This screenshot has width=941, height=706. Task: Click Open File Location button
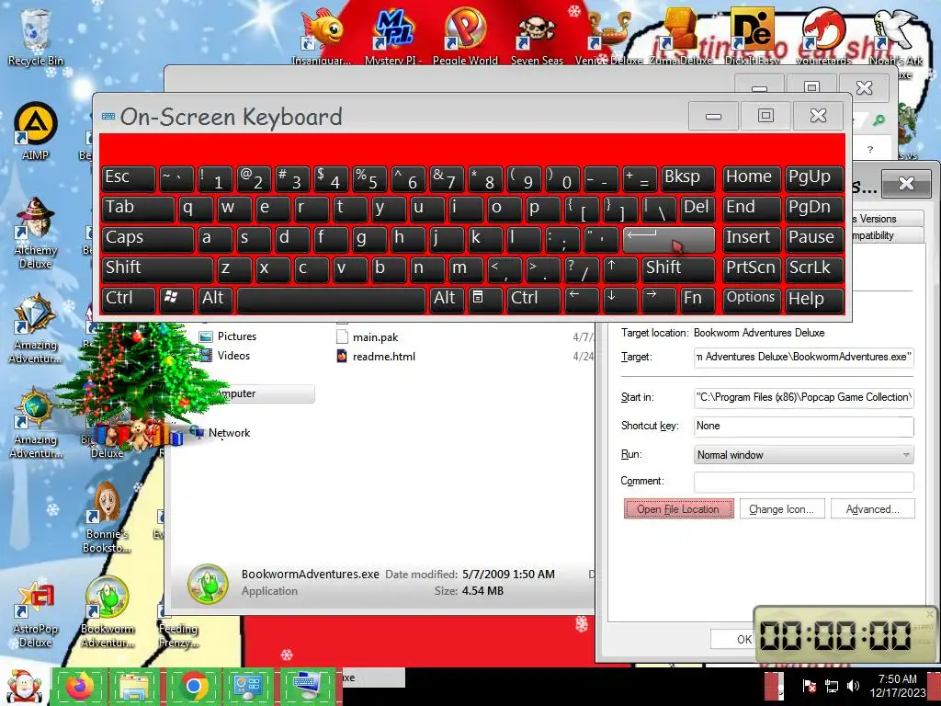coord(678,509)
